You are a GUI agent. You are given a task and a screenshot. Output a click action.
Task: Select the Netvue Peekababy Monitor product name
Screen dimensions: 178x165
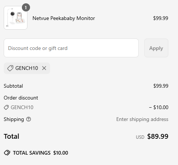[x=64, y=18]
